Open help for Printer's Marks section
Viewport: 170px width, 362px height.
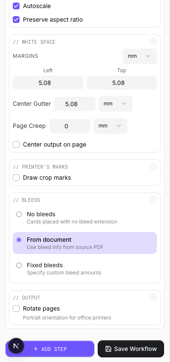[x=153, y=167]
